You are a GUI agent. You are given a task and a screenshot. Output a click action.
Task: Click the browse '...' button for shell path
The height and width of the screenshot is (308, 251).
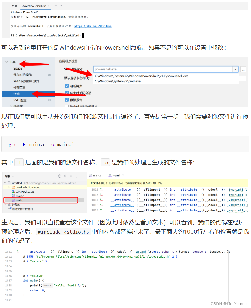[x=243, y=69]
